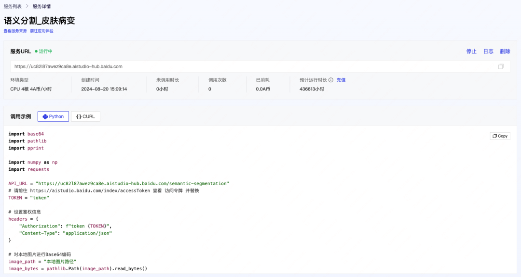Copy the code sample with Copy button
The width and height of the screenshot is (521, 277).
tap(500, 136)
